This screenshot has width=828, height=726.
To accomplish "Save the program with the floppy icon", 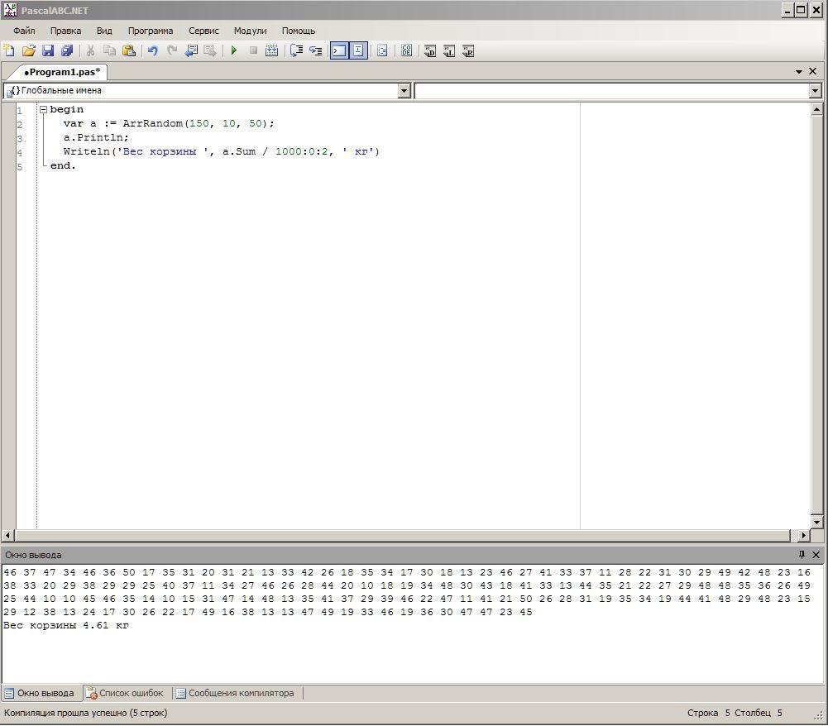I will tap(48, 50).
